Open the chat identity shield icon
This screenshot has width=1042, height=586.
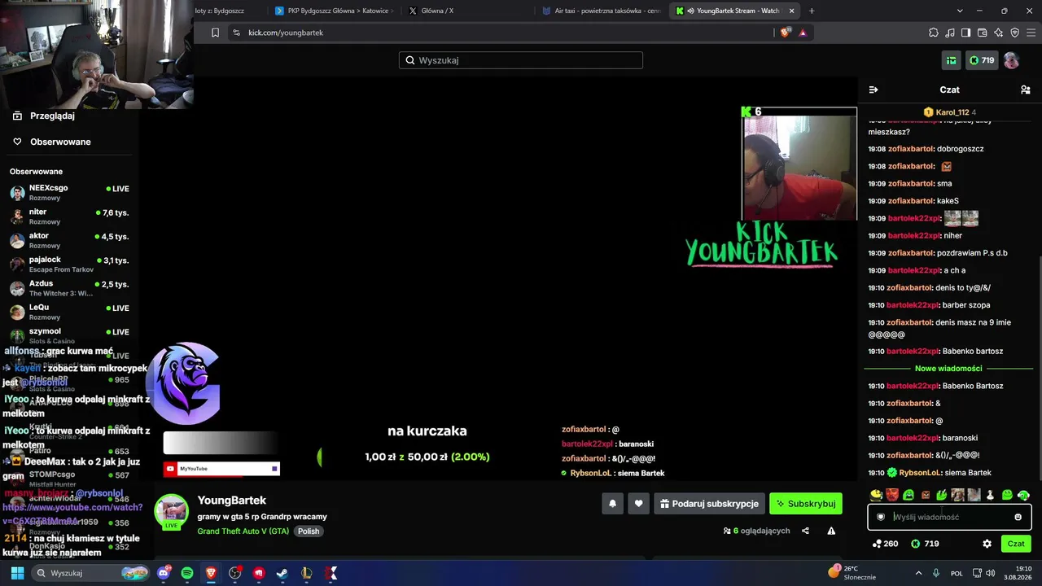[x=881, y=517]
